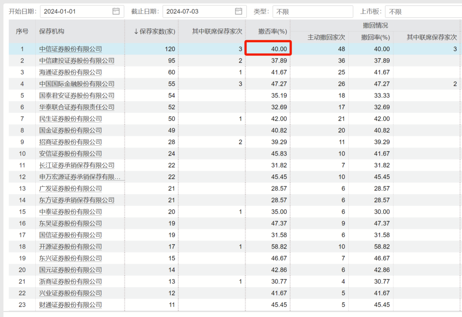Click the start date field 2024-01-01
Screen dimensions: 462x317
click(x=82, y=12)
